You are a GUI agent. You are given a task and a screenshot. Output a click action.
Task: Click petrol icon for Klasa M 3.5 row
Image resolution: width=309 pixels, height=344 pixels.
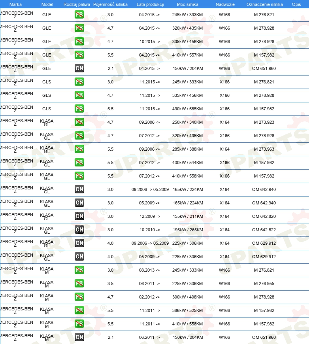pos(79,284)
